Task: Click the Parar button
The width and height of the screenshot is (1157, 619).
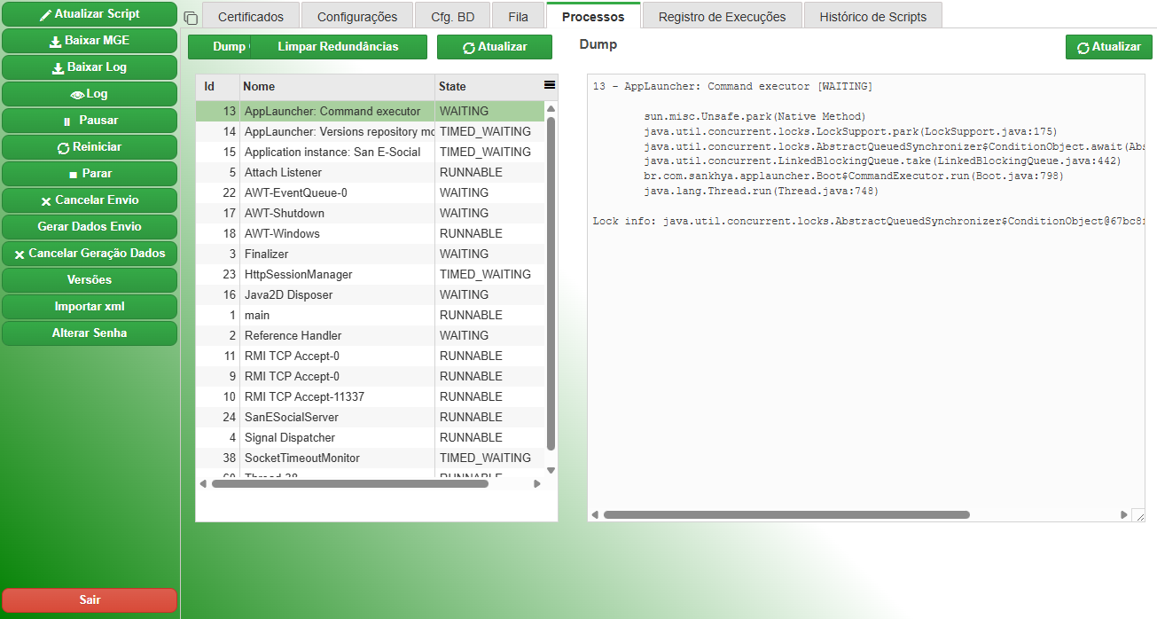Action: point(90,174)
